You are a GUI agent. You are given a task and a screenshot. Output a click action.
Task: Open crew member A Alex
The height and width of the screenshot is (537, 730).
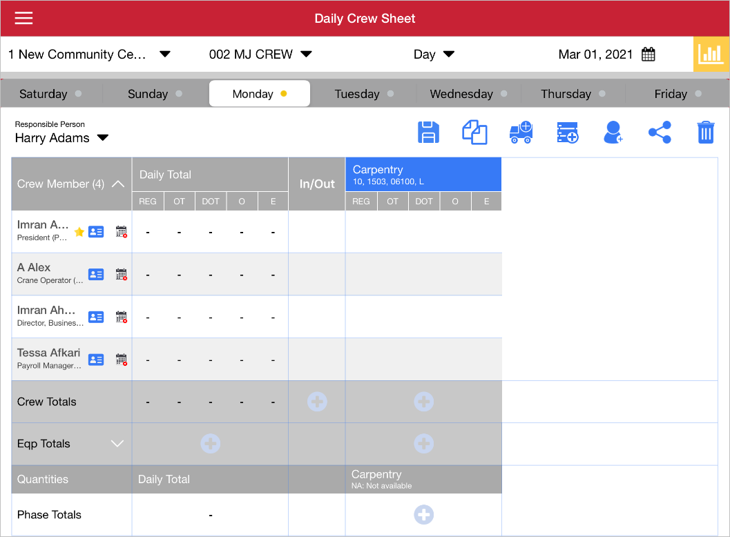point(34,268)
